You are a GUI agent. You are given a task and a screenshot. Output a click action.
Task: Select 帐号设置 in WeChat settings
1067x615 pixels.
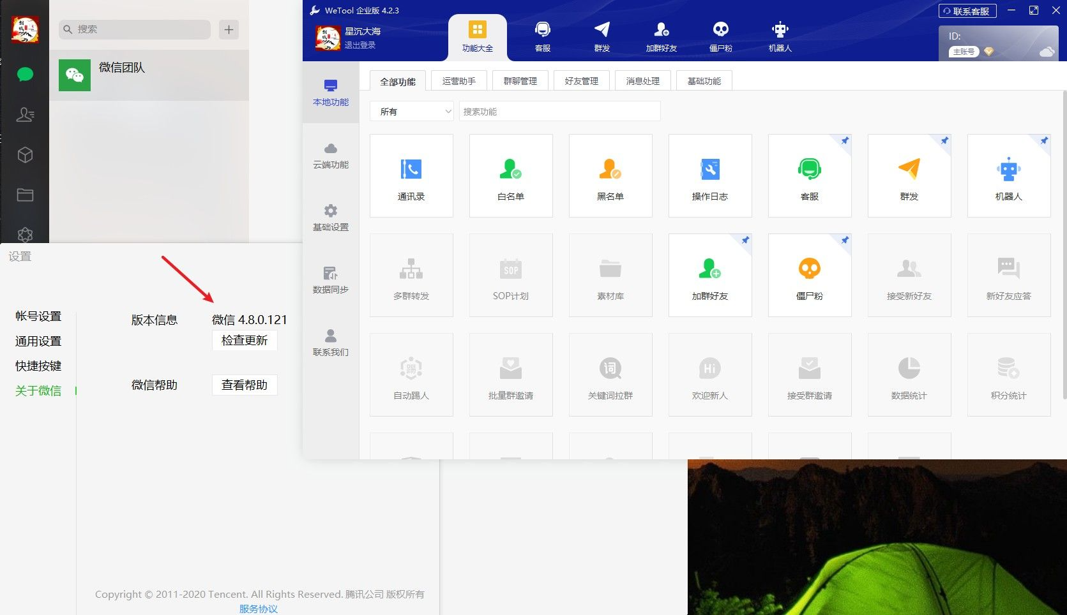(x=38, y=316)
